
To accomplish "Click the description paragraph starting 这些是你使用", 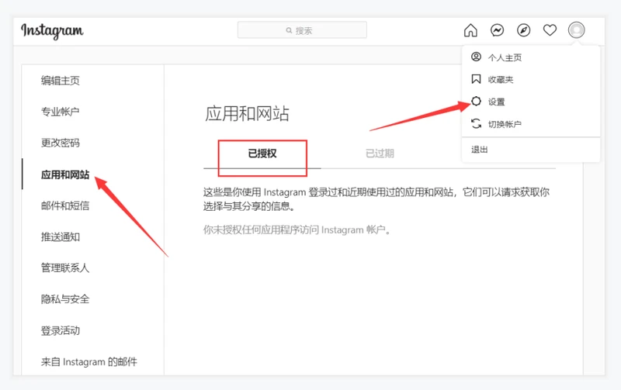I will click(x=376, y=199).
